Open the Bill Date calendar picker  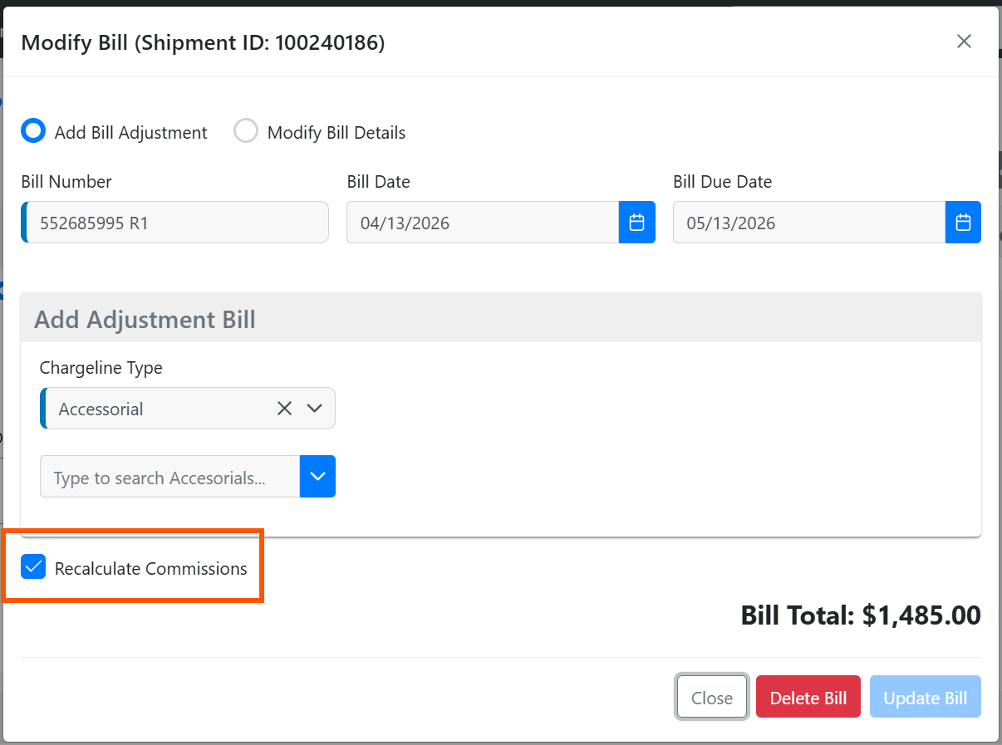tap(636, 222)
